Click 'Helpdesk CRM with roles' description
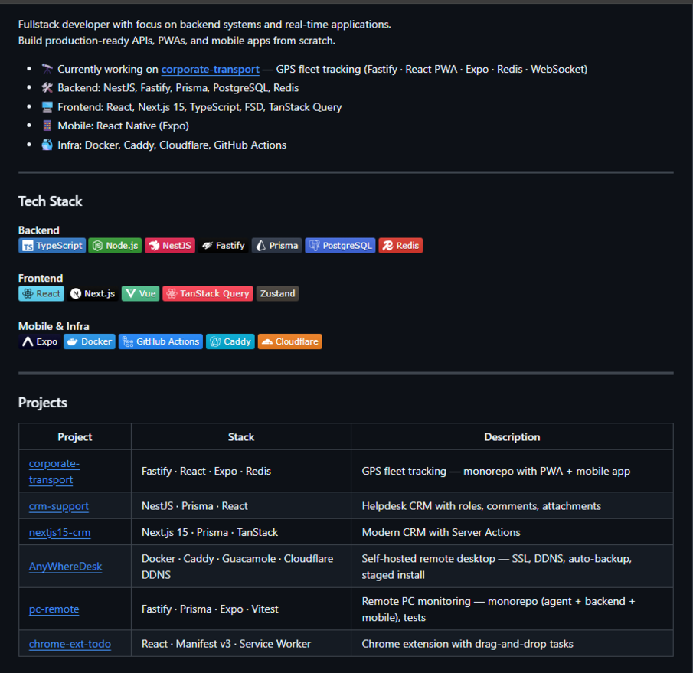Image resolution: width=693 pixels, height=673 pixels. pos(512,506)
